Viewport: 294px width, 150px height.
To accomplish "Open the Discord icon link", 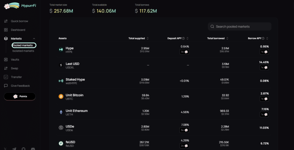I will pos(33,149).
